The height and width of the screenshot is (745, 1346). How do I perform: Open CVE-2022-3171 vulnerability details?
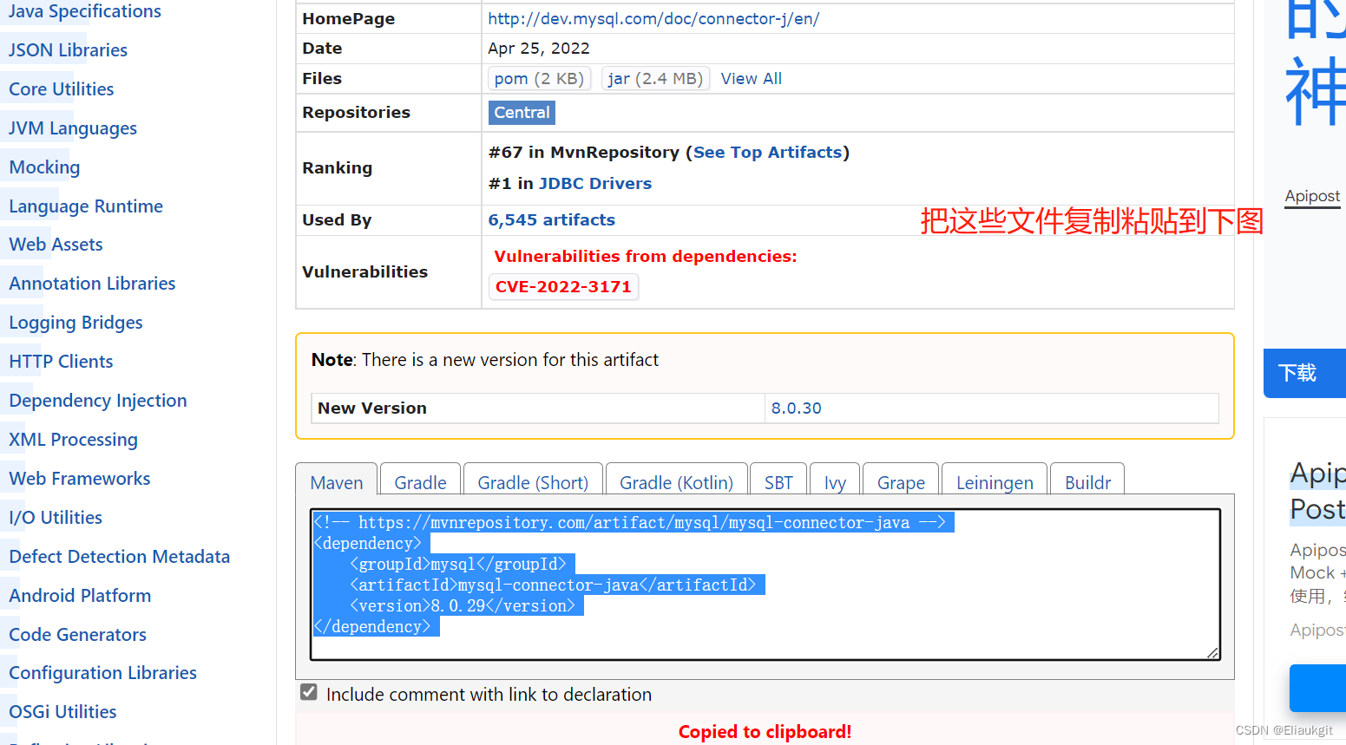click(x=563, y=286)
